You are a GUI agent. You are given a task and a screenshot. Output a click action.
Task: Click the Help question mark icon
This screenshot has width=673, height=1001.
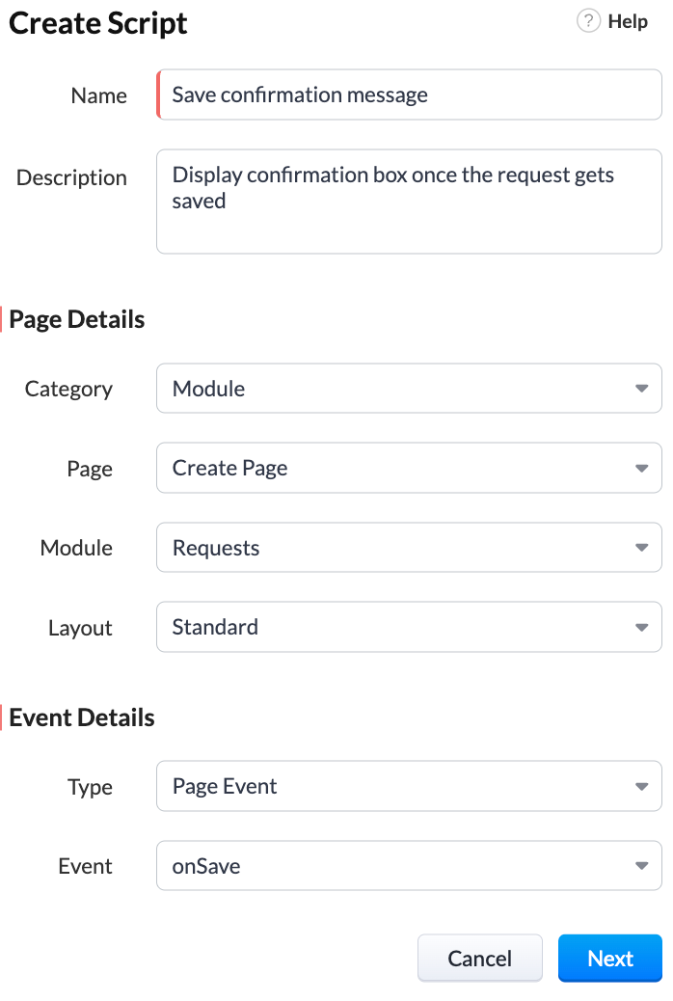(x=587, y=20)
